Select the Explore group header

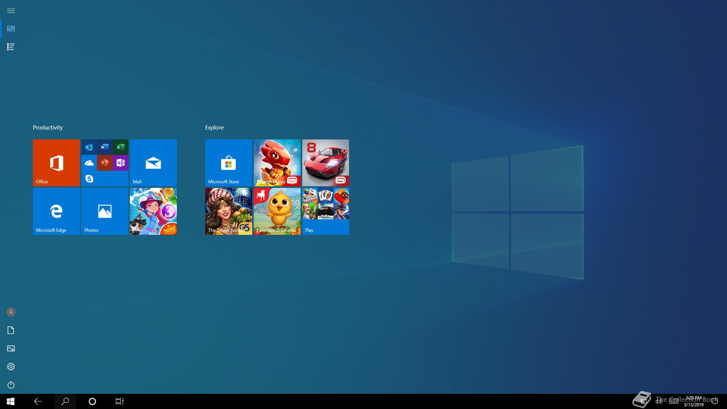coord(214,128)
